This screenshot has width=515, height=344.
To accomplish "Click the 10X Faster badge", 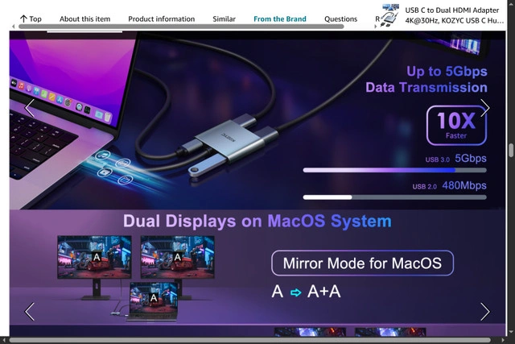I will coord(456,123).
